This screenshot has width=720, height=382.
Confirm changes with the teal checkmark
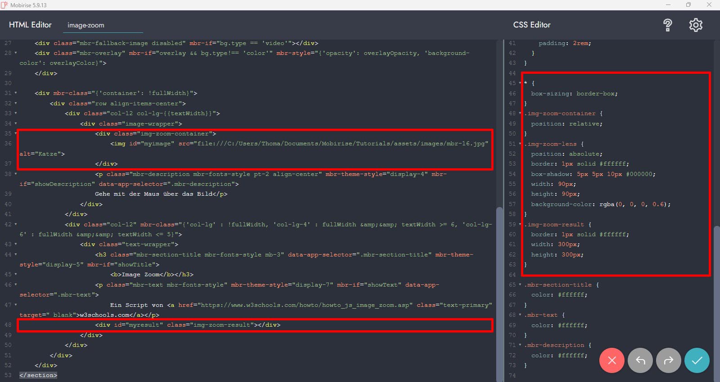pos(697,360)
